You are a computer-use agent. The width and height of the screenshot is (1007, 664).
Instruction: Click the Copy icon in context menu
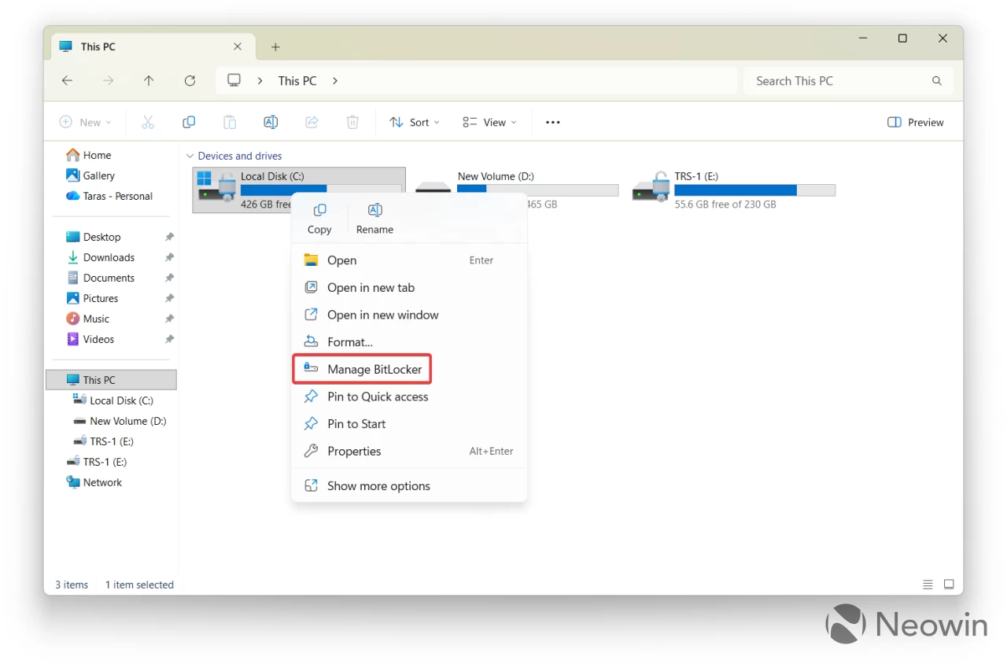(x=319, y=210)
